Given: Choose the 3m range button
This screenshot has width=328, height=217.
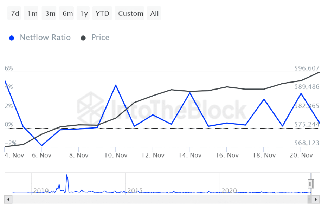Looking at the screenshot, I should coord(50,14).
